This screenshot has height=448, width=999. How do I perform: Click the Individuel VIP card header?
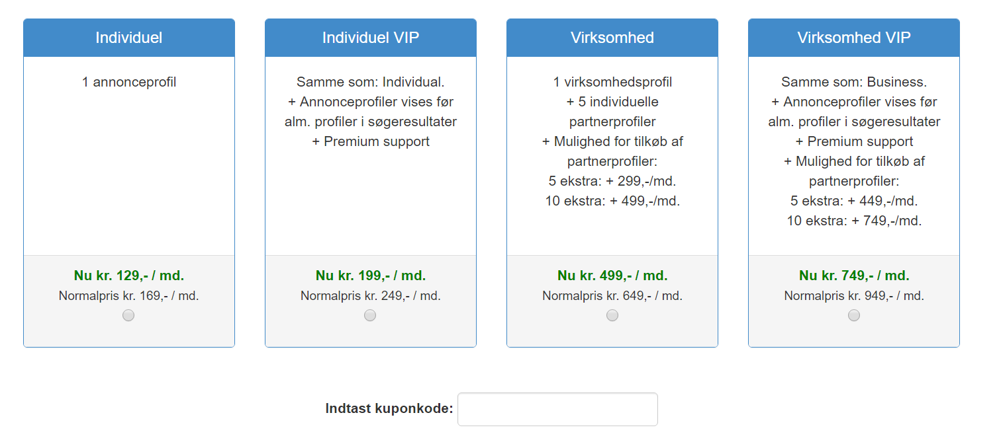[371, 38]
